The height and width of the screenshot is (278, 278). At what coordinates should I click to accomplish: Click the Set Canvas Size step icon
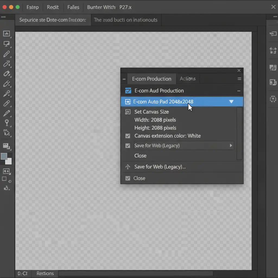(x=127, y=112)
